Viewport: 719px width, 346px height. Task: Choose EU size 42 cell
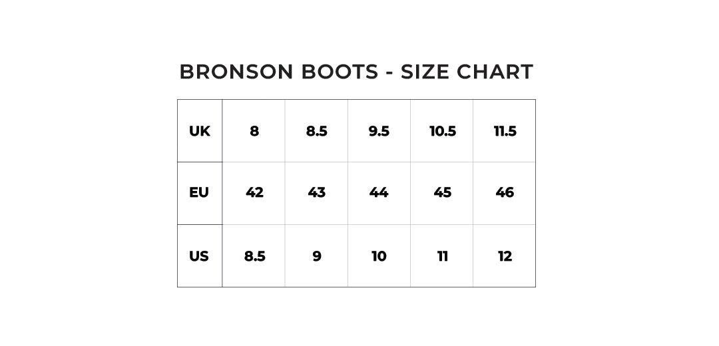pos(254,193)
